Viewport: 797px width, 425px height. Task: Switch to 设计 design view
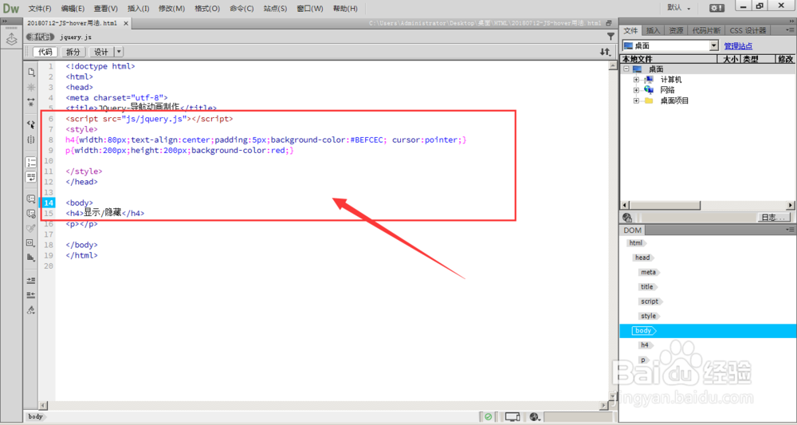tap(101, 52)
